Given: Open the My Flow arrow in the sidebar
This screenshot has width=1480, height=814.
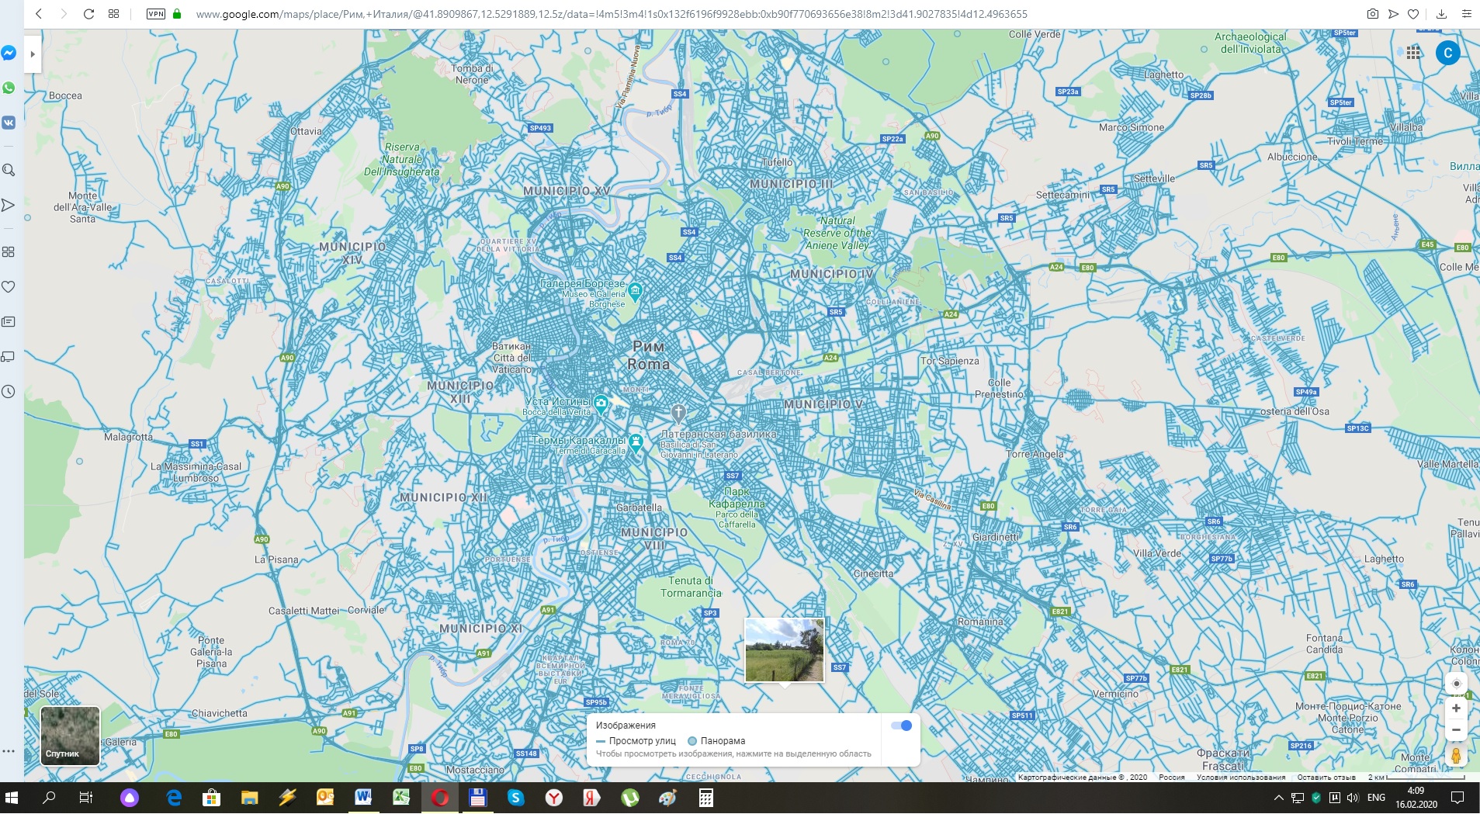Looking at the screenshot, I should [x=9, y=205].
